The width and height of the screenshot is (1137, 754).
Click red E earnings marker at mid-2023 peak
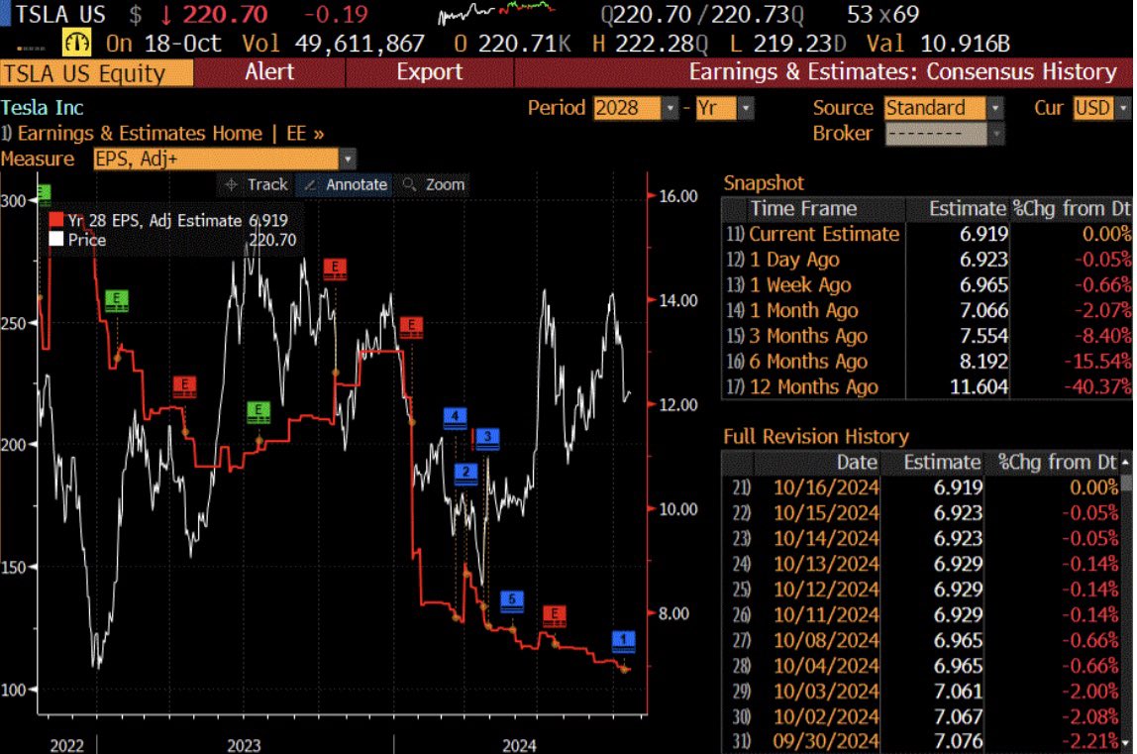pyautogui.click(x=335, y=269)
